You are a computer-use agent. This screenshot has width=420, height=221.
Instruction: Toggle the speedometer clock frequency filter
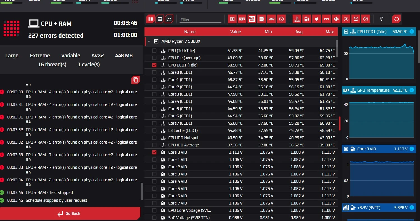click(x=346, y=19)
